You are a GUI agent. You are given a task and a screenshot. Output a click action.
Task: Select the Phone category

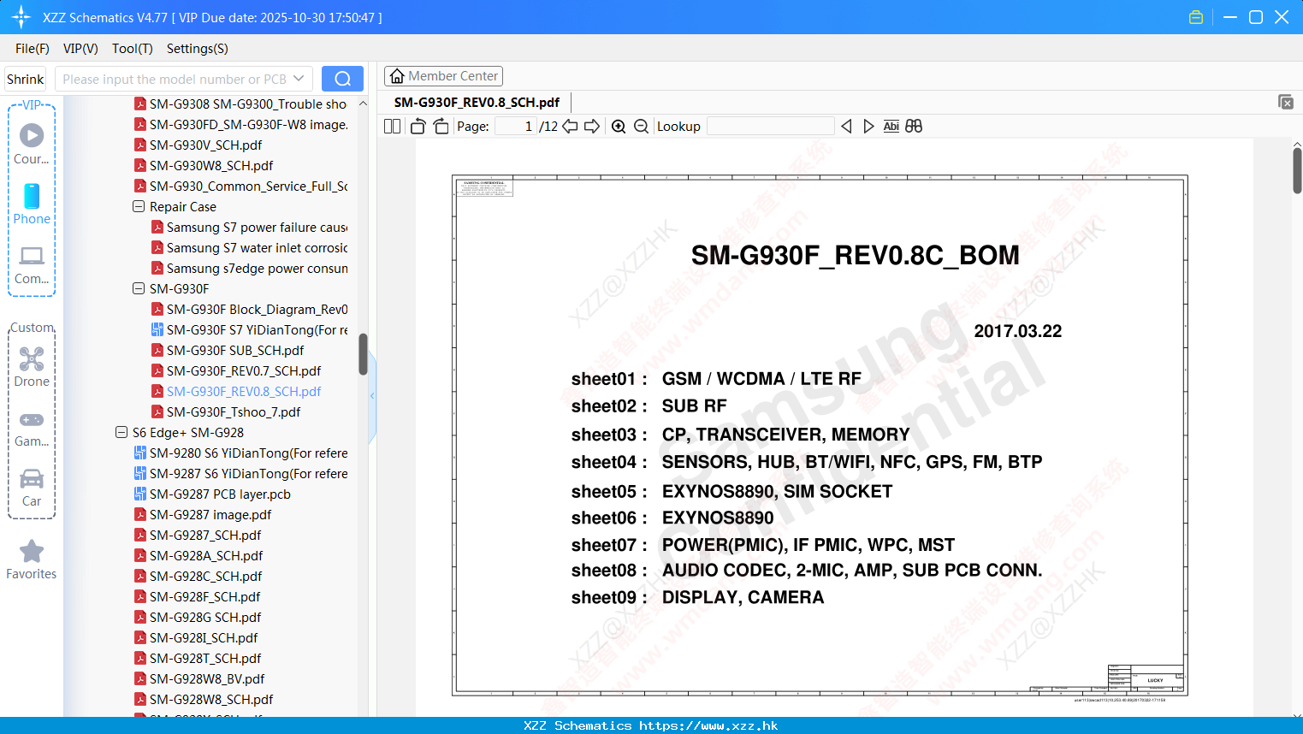point(32,204)
